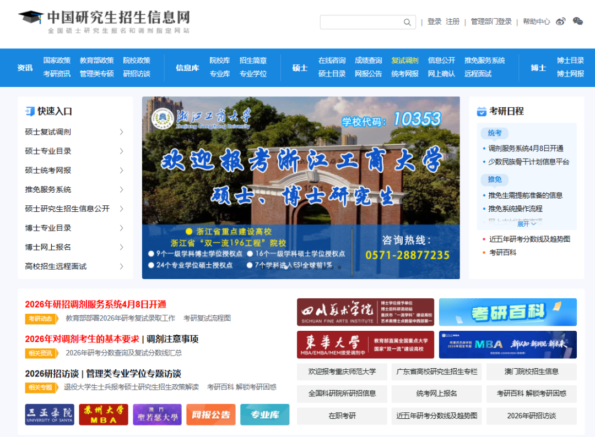Image resolution: width=595 pixels, height=437 pixels.
Task: Click the 考研日程 calendar icon
Action: 482,111
